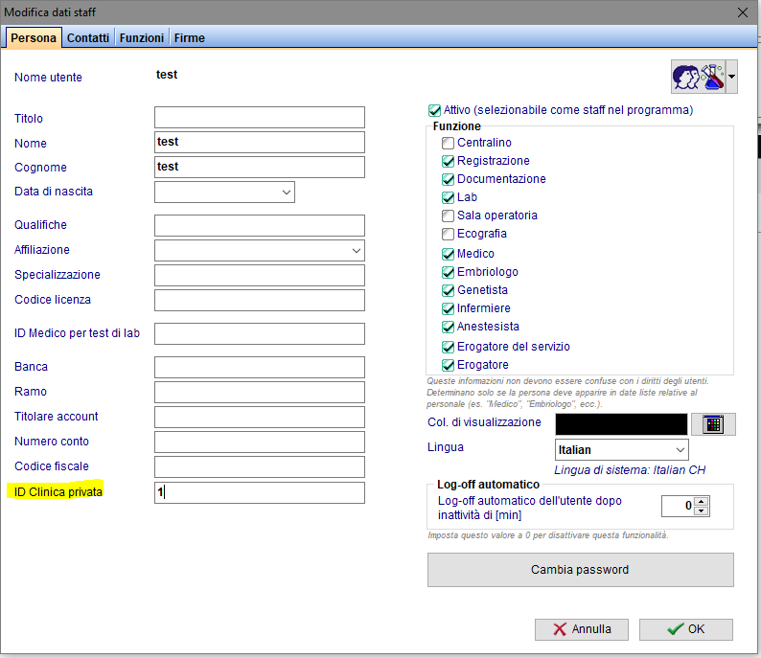The width and height of the screenshot is (761, 658).
Task: Click the ID Clinica privata field
Action: tap(260, 492)
